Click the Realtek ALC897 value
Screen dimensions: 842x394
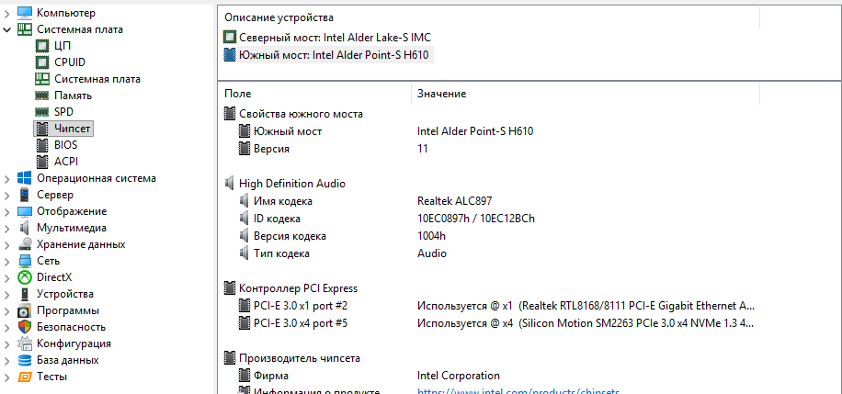[x=454, y=201]
